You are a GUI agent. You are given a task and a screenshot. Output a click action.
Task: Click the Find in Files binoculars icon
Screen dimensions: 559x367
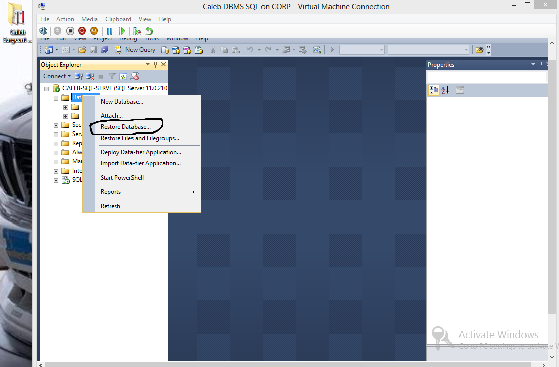click(x=479, y=50)
